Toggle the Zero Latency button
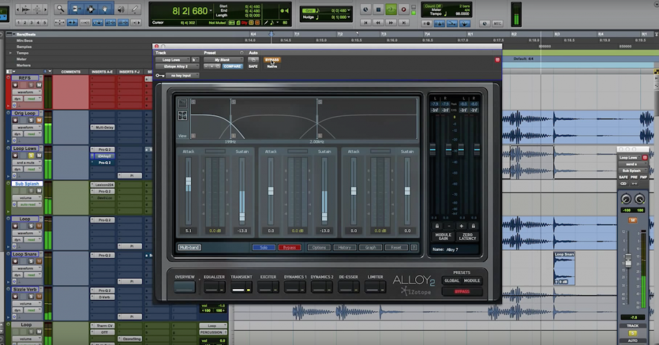 [467, 237]
